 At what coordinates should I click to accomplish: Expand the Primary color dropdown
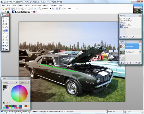[x=10, y=83]
